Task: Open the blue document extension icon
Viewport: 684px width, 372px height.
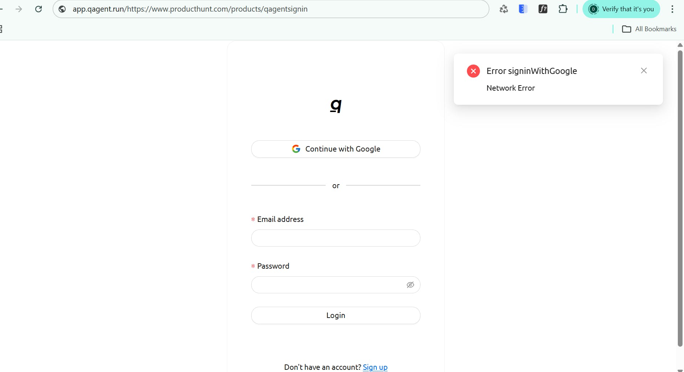Action: pos(523,9)
